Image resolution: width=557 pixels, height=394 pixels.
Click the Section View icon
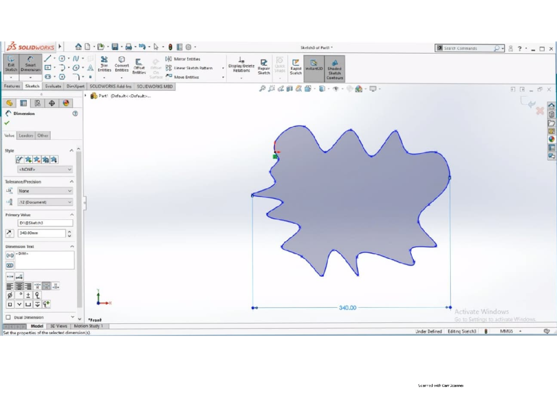[290, 89]
